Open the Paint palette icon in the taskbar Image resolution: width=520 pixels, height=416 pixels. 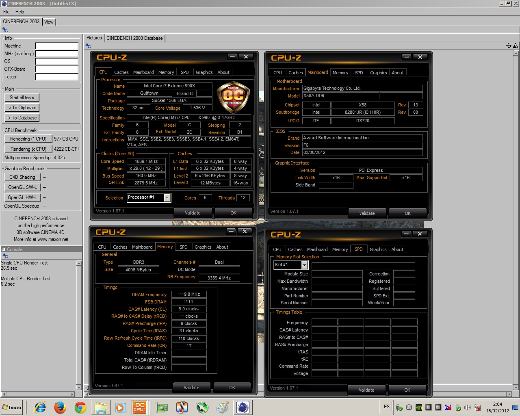(222, 407)
